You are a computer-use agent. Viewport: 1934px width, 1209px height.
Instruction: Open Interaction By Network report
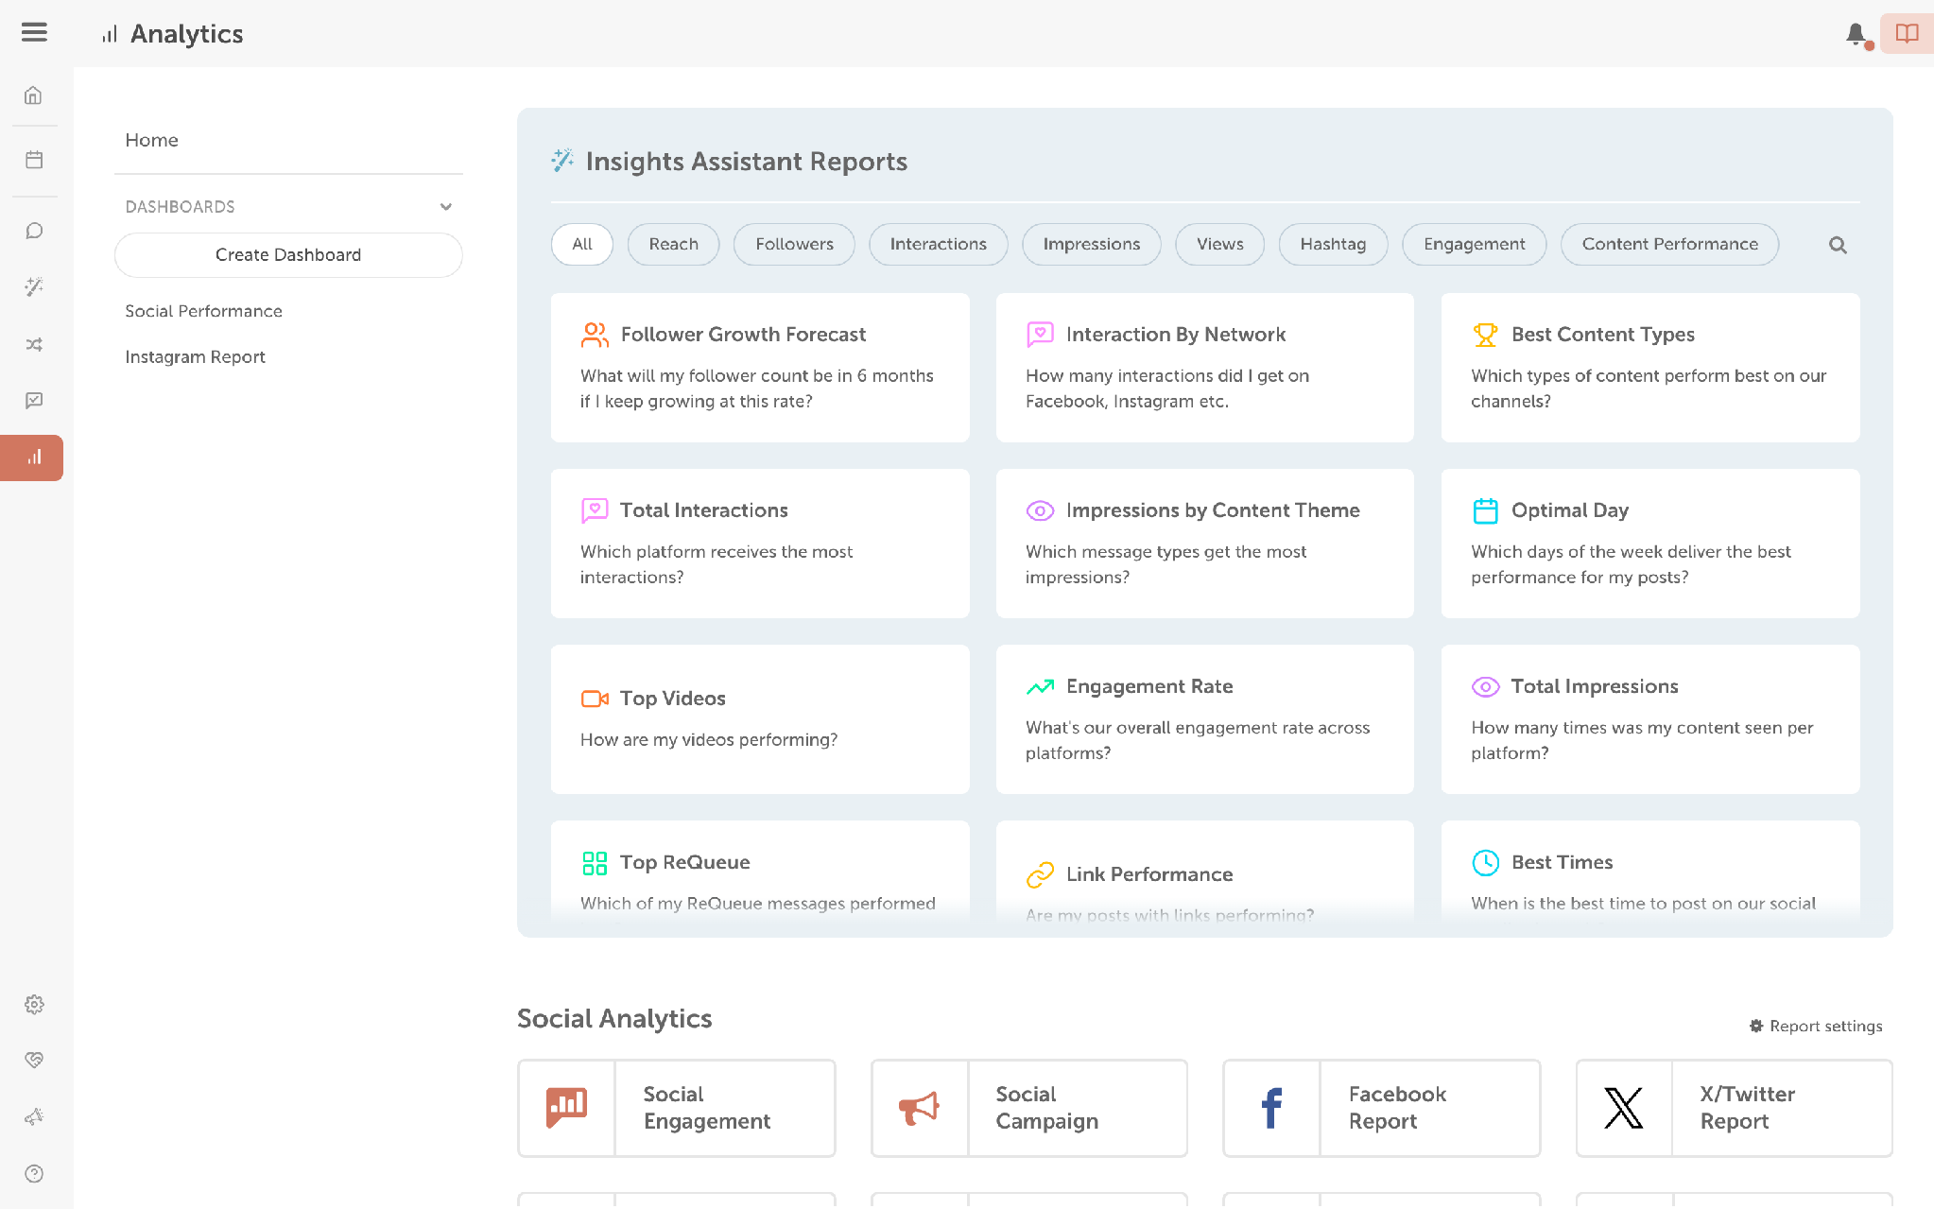[x=1205, y=368]
